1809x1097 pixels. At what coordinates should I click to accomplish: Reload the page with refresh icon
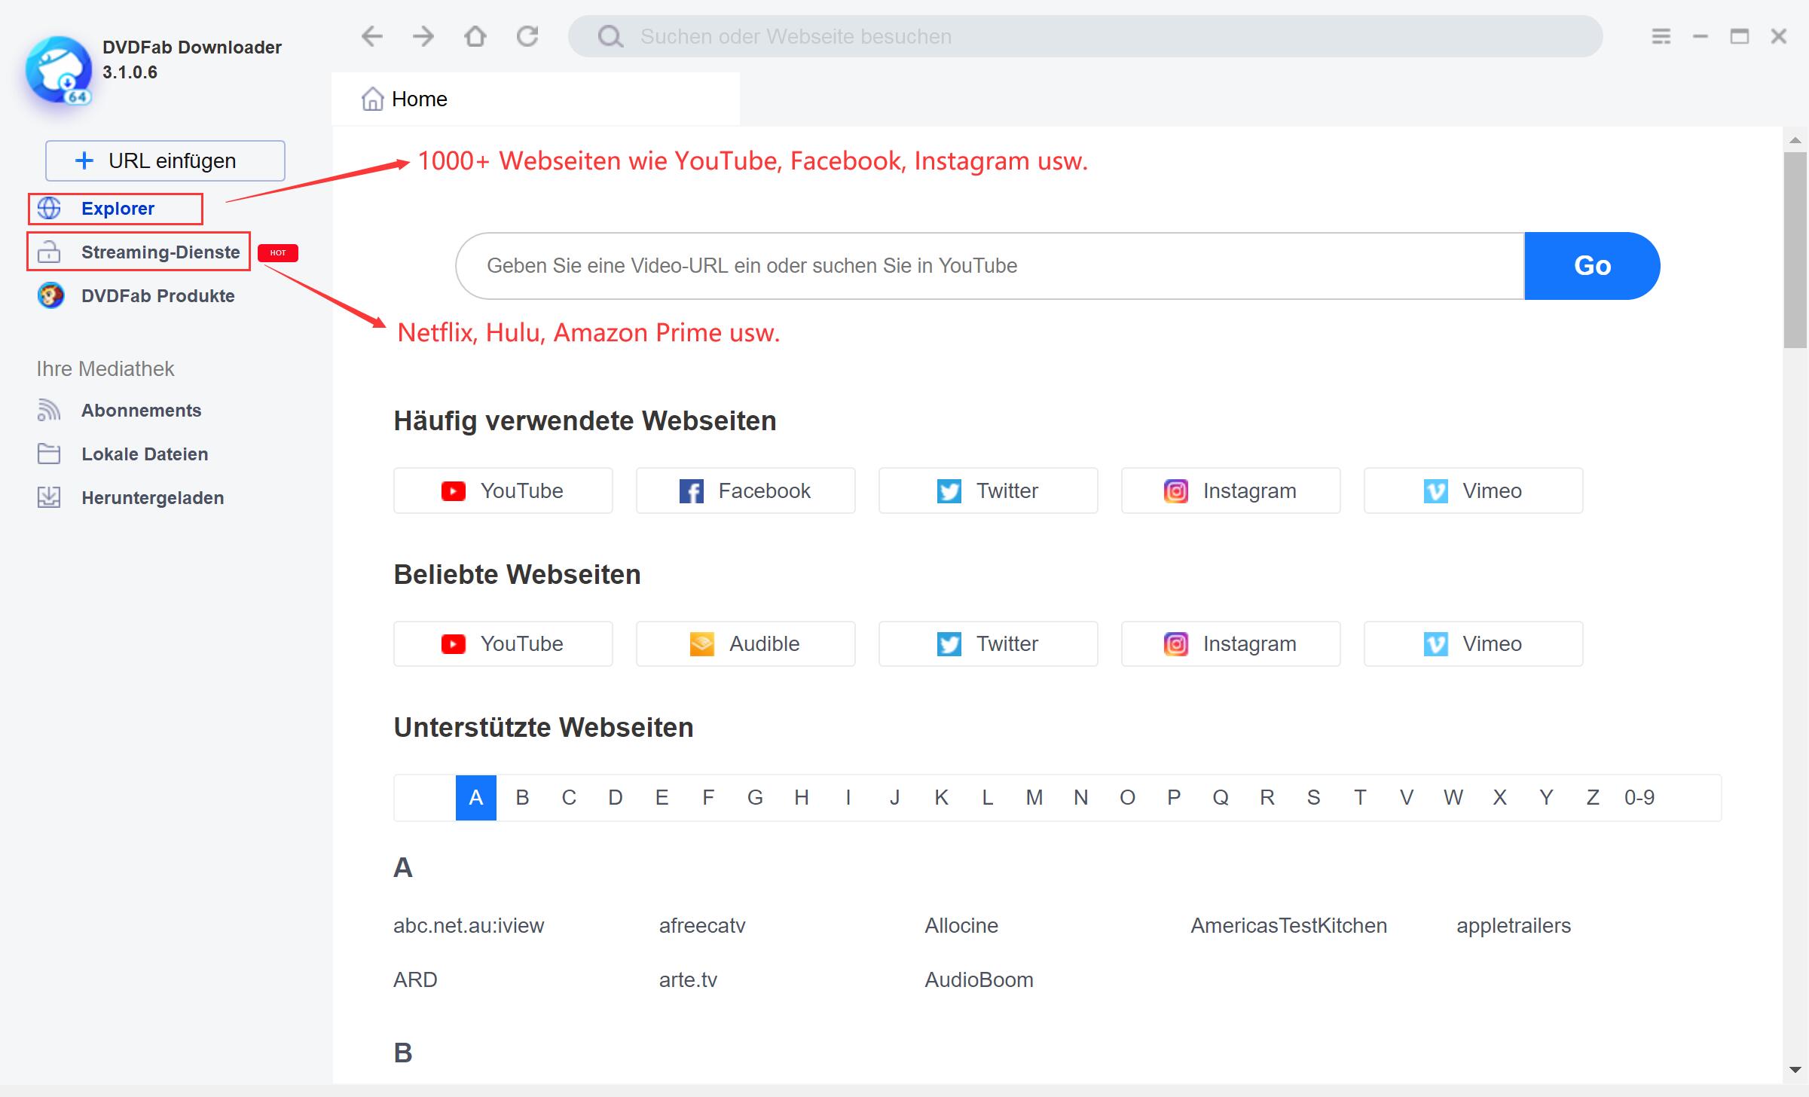(527, 36)
